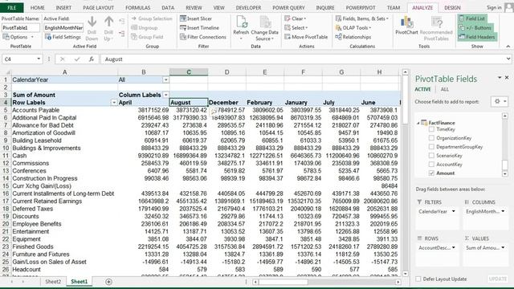Open CalendarYear dropdown in FILTERS area
This screenshot has height=289, width=514.
[x=454, y=211]
